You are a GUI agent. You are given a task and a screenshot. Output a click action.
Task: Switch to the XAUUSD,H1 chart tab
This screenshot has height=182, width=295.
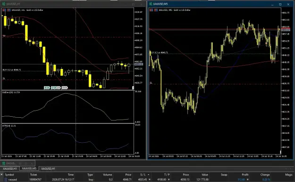pos(10,168)
